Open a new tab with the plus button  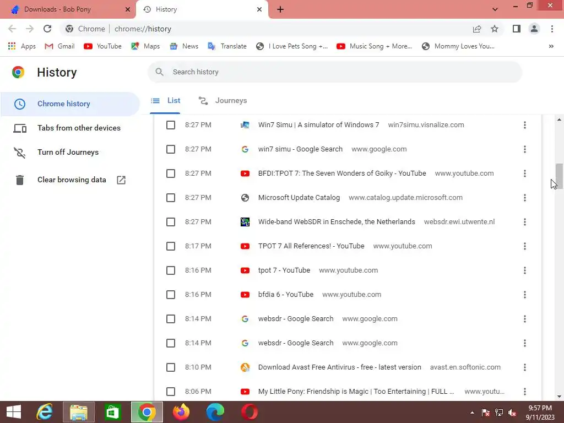[x=280, y=9]
